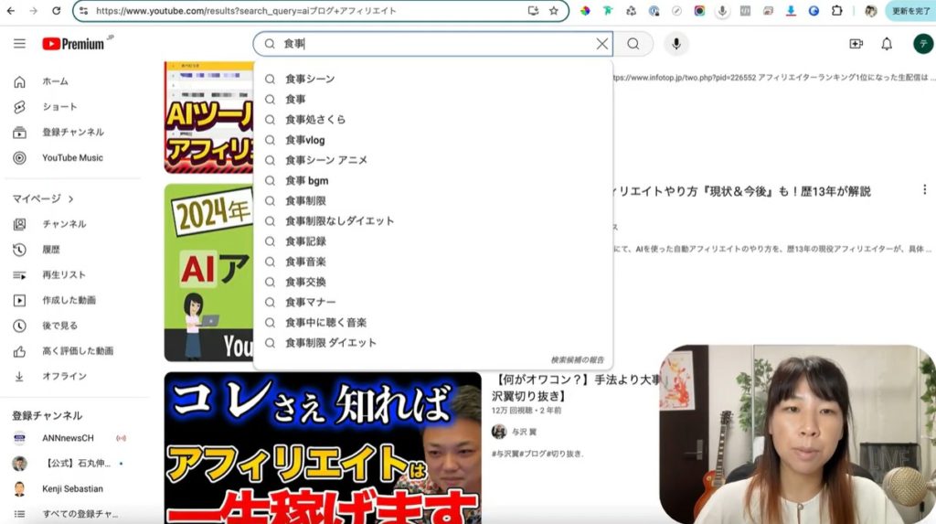936x524 pixels.
Task: Start voice search with microphone icon
Action: pos(676,44)
